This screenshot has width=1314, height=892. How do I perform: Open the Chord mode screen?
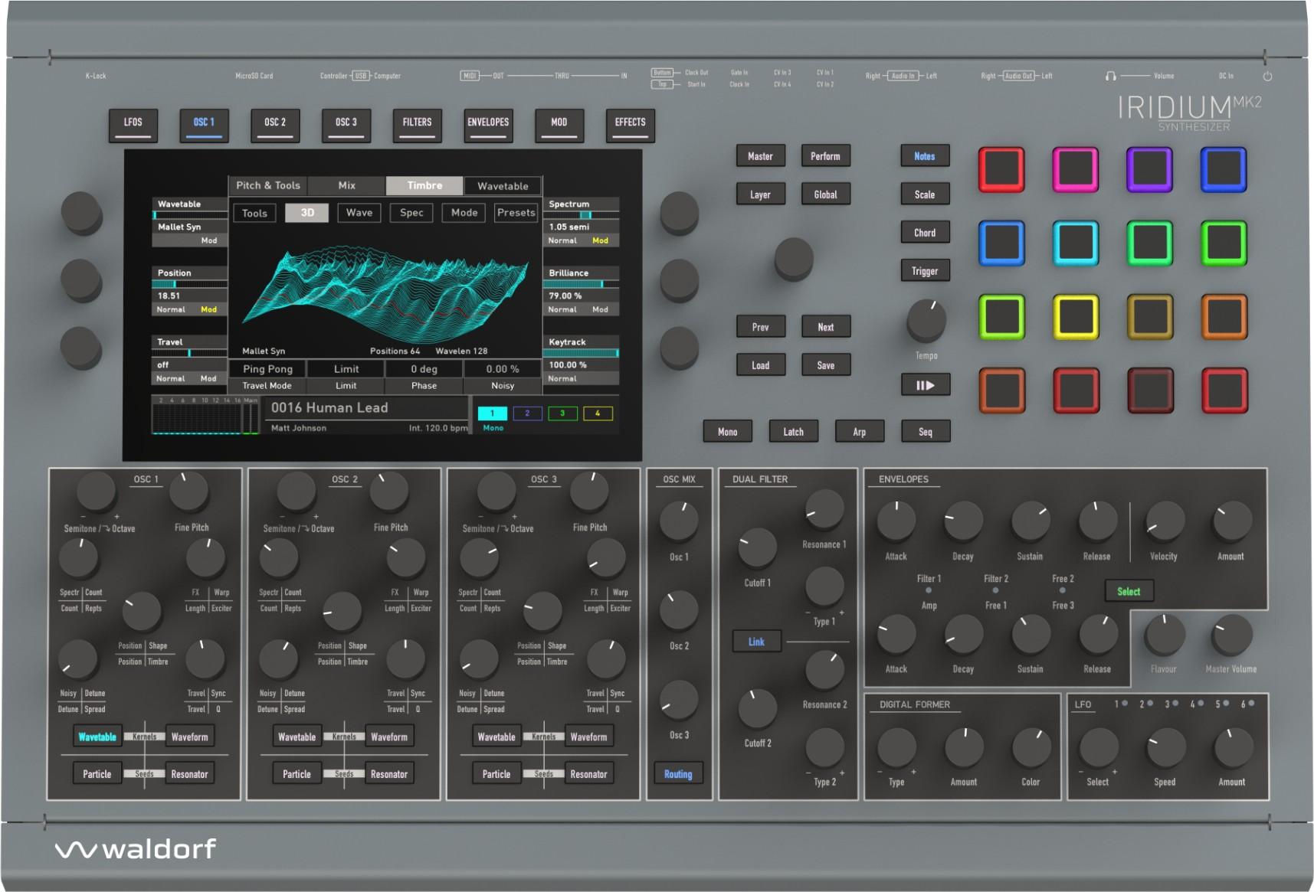tap(925, 232)
